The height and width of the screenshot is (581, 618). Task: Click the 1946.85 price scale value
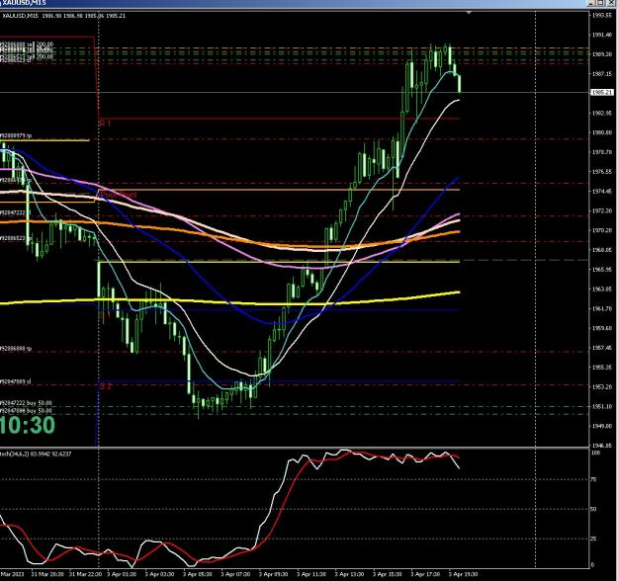(601, 446)
